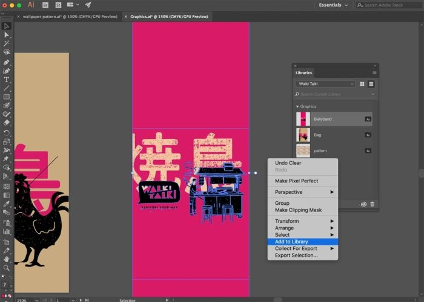
Task: Click Export Selection... in context menu
Action: click(x=296, y=255)
